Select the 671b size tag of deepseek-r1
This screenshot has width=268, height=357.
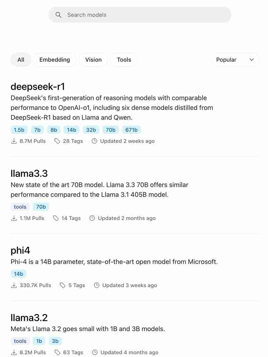(x=131, y=130)
